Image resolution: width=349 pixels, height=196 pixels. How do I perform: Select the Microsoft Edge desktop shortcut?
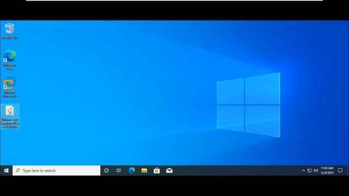(x=10, y=60)
